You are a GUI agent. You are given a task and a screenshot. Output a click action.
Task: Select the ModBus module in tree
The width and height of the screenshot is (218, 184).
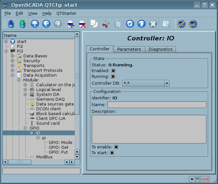pos(44,157)
